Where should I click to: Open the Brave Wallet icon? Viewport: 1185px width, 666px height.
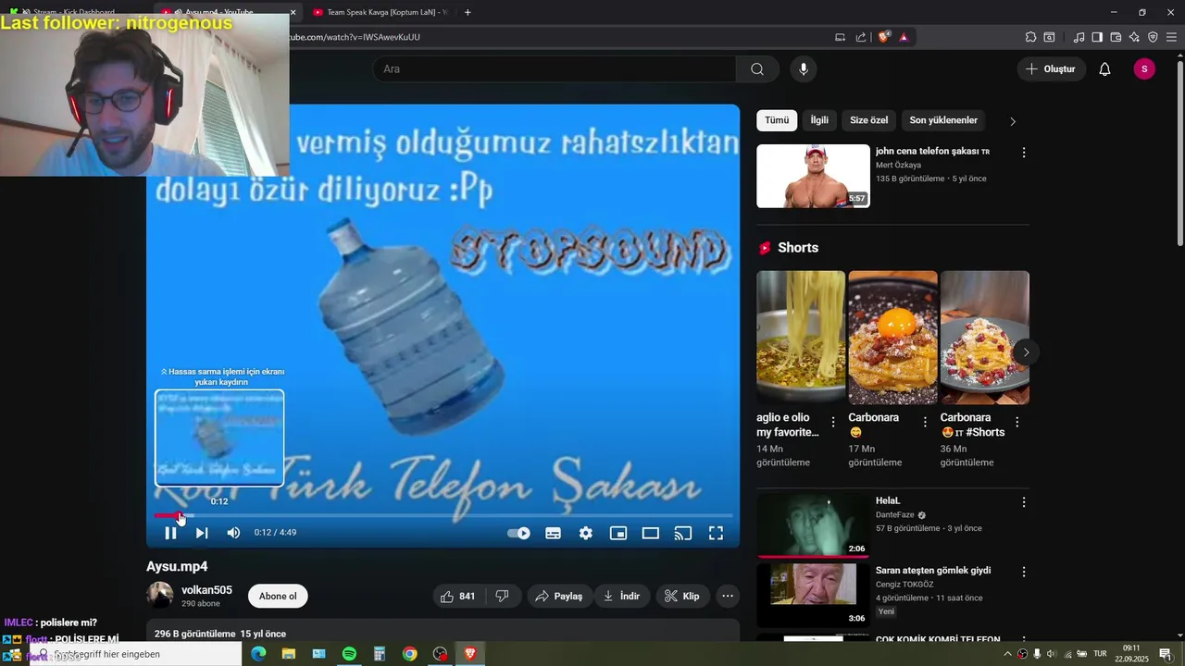pyautogui.click(x=1116, y=37)
